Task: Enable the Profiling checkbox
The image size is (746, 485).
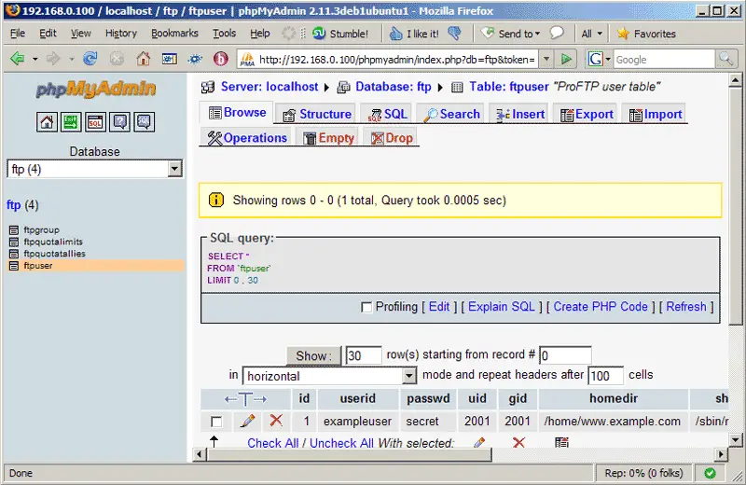Action: tap(366, 308)
